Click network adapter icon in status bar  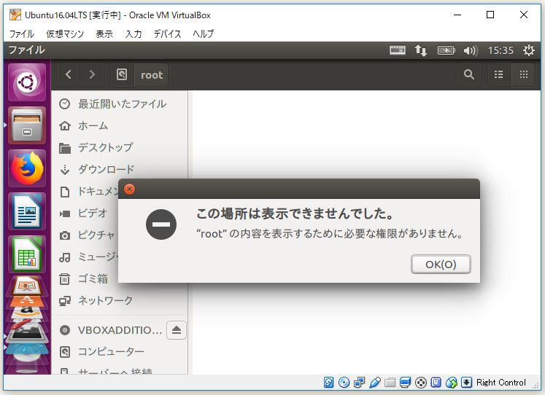pyautogui.click(x=359, y=383)
